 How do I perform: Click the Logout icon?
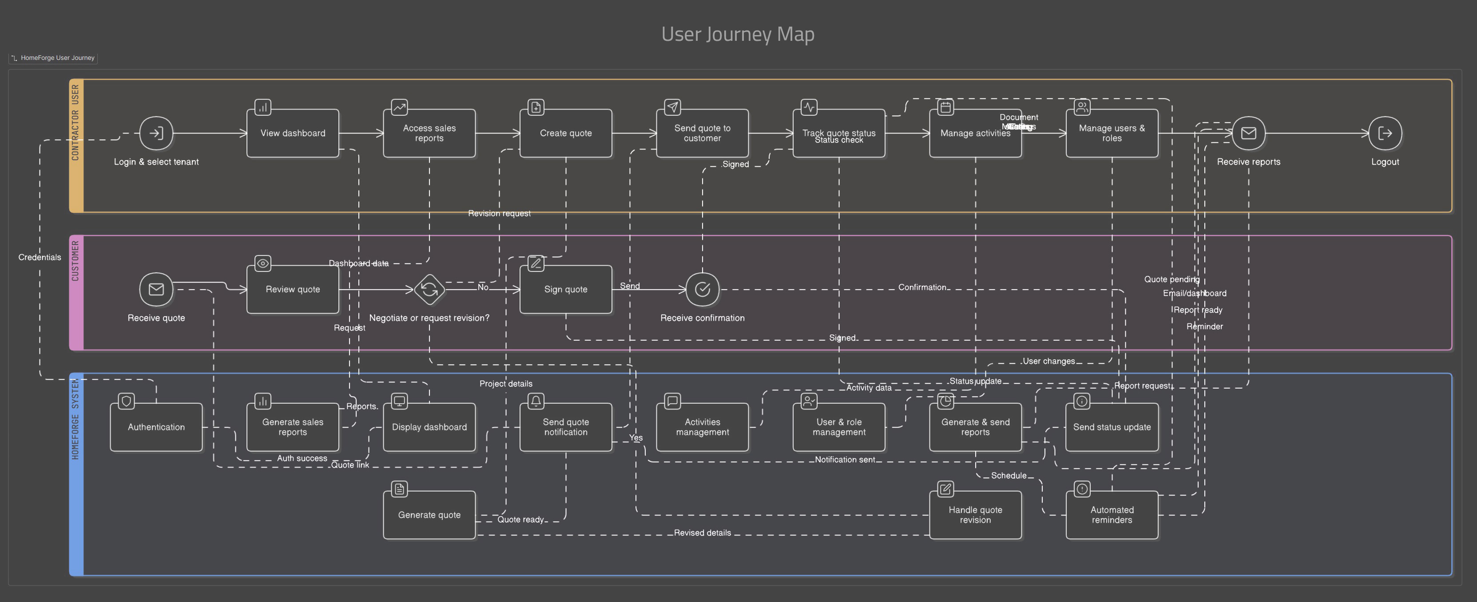(x=1385, y=133)
